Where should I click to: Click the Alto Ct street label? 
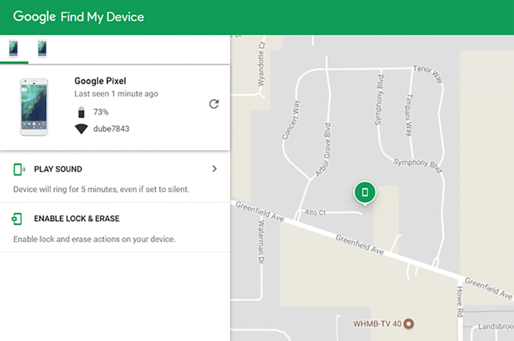click(x=315, y=212)
